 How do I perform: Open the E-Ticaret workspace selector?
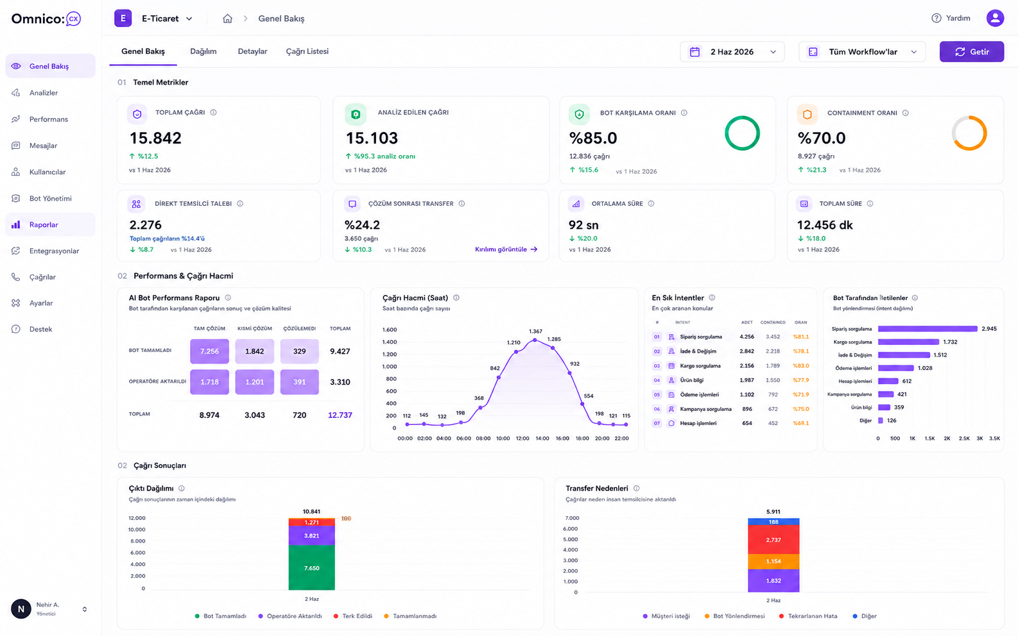(x=154, y=19)
